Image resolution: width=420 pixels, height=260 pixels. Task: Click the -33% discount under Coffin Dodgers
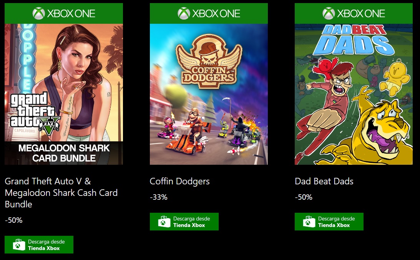[x=159, y=197]
